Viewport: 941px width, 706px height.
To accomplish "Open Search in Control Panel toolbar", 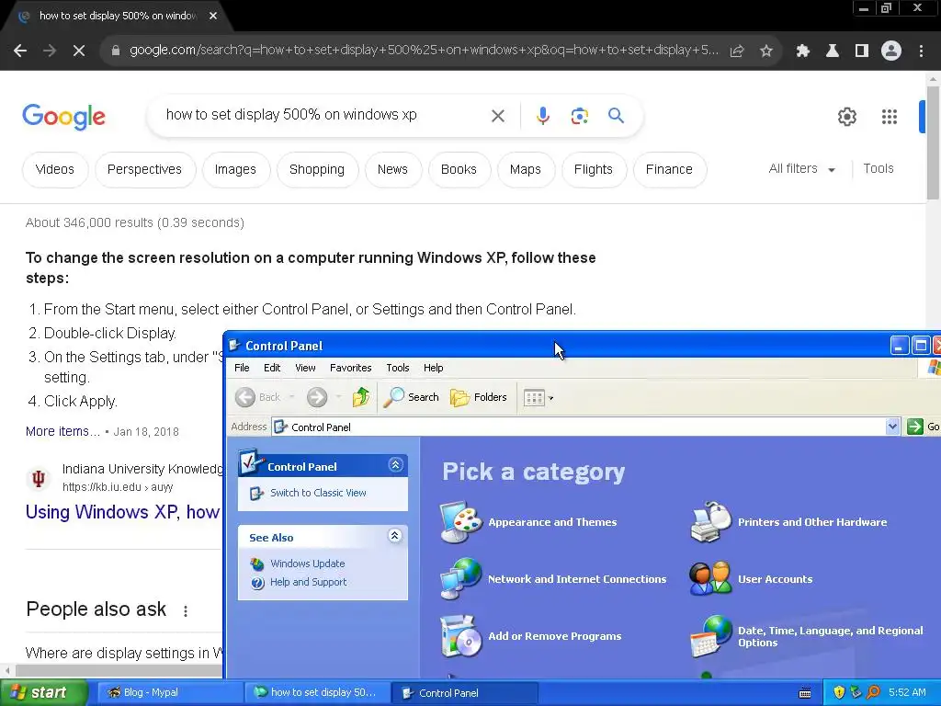I will (x=412, y=397).
